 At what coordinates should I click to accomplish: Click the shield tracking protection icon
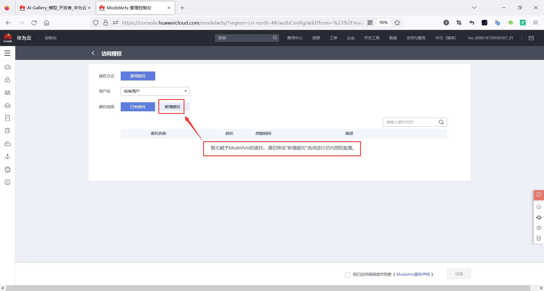click(x=96, y=23)
